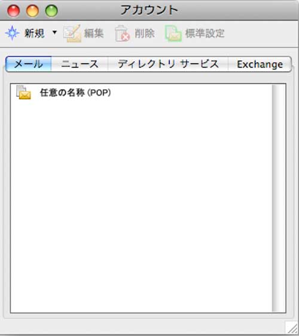Click the green 標準設定 envelope icon
The height and width of the screenshot is (336, 299).
(x=173, y=33)
